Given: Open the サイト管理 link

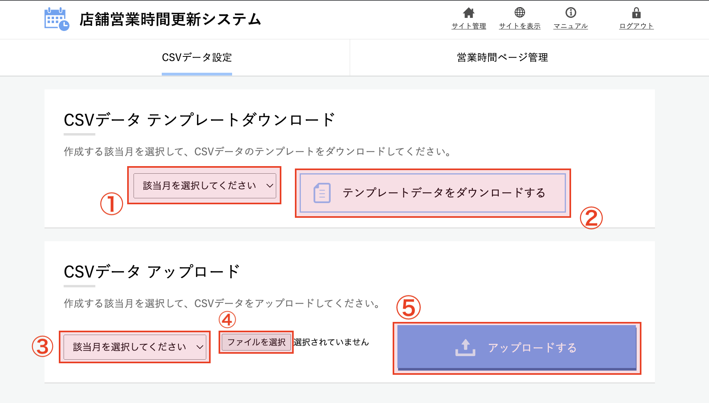Looking at the screenshot, I should pos(469,26).
